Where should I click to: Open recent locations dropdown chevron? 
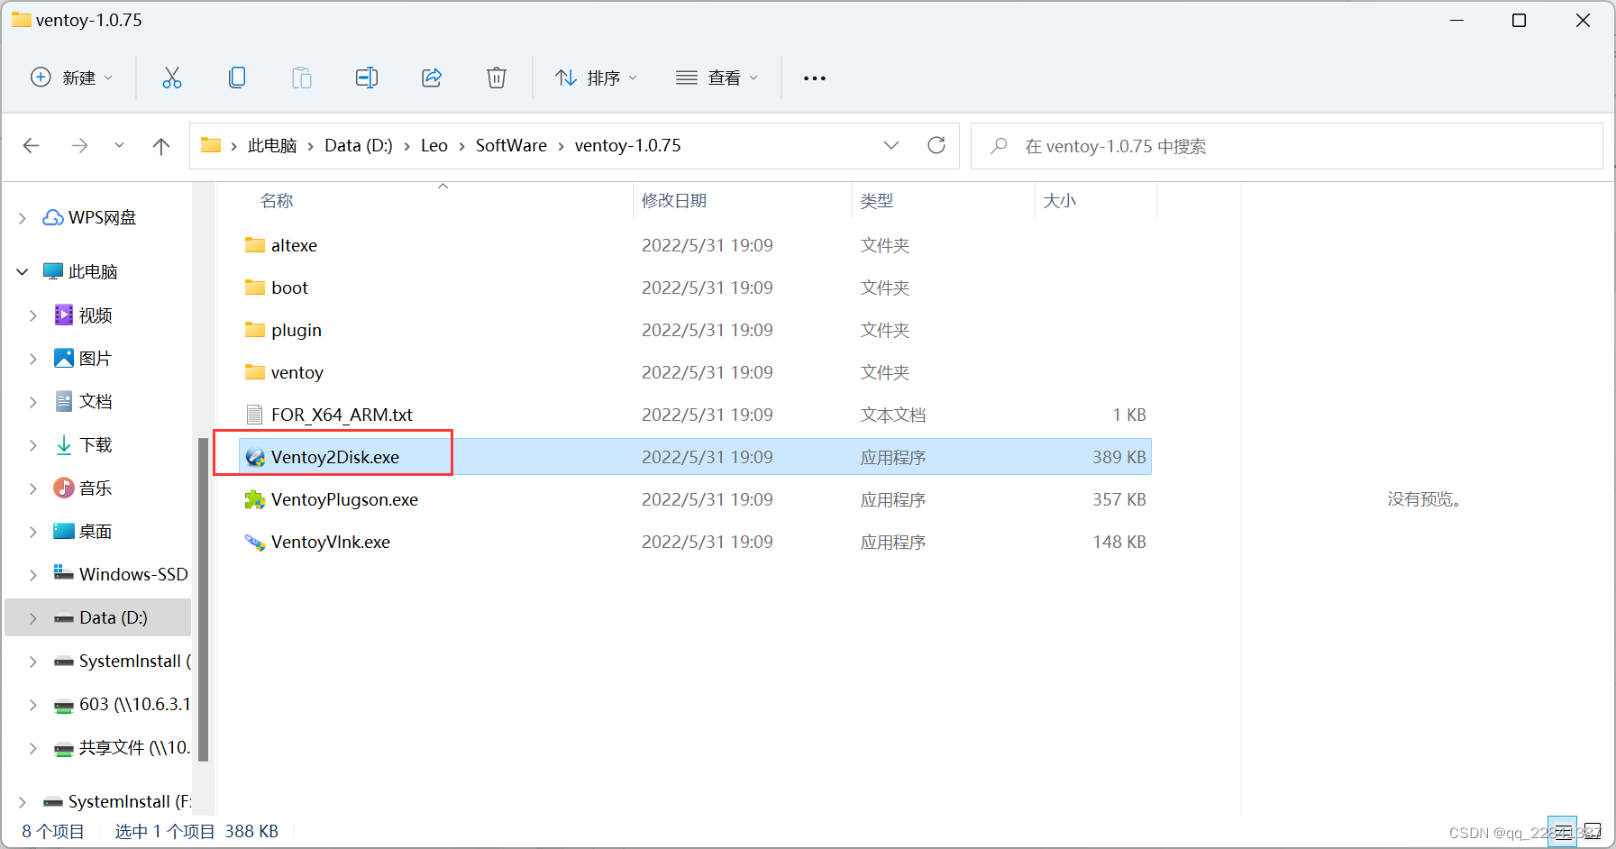point(119,145)
